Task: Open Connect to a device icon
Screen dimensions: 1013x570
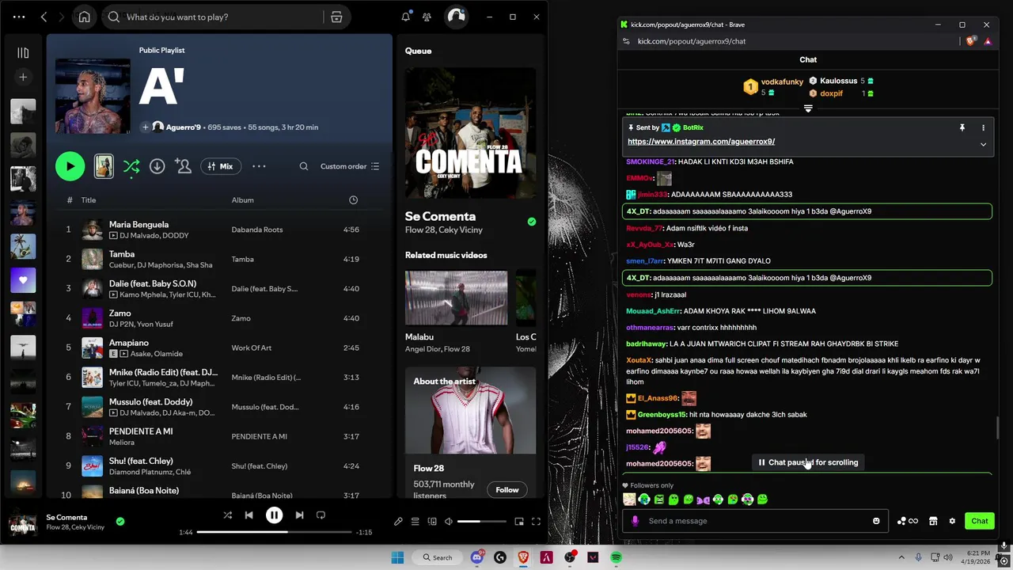Action: [x=431, y=522]
